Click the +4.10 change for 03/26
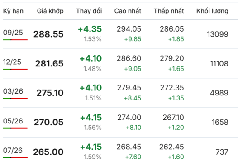 (x=91, y=88)
